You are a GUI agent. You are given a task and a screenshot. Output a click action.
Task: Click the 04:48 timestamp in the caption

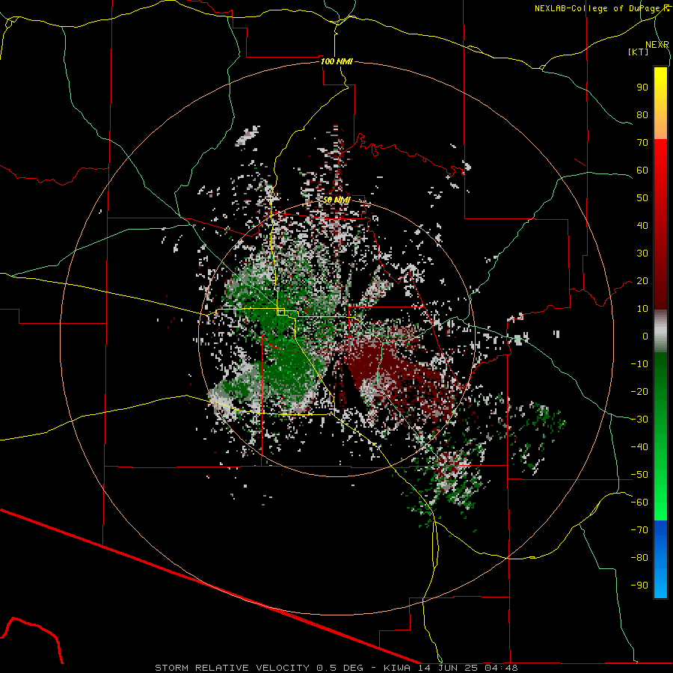[x=501, y=668]
